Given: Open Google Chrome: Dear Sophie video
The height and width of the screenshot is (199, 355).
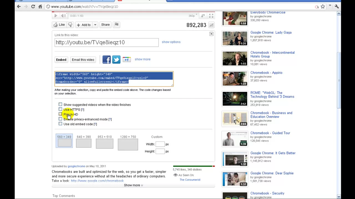Looking at the screenshot, I should [x=272, y=173].
